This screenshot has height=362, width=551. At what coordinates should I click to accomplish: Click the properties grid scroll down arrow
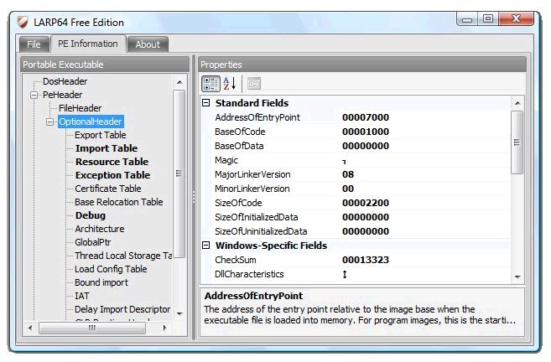point(517,277)
